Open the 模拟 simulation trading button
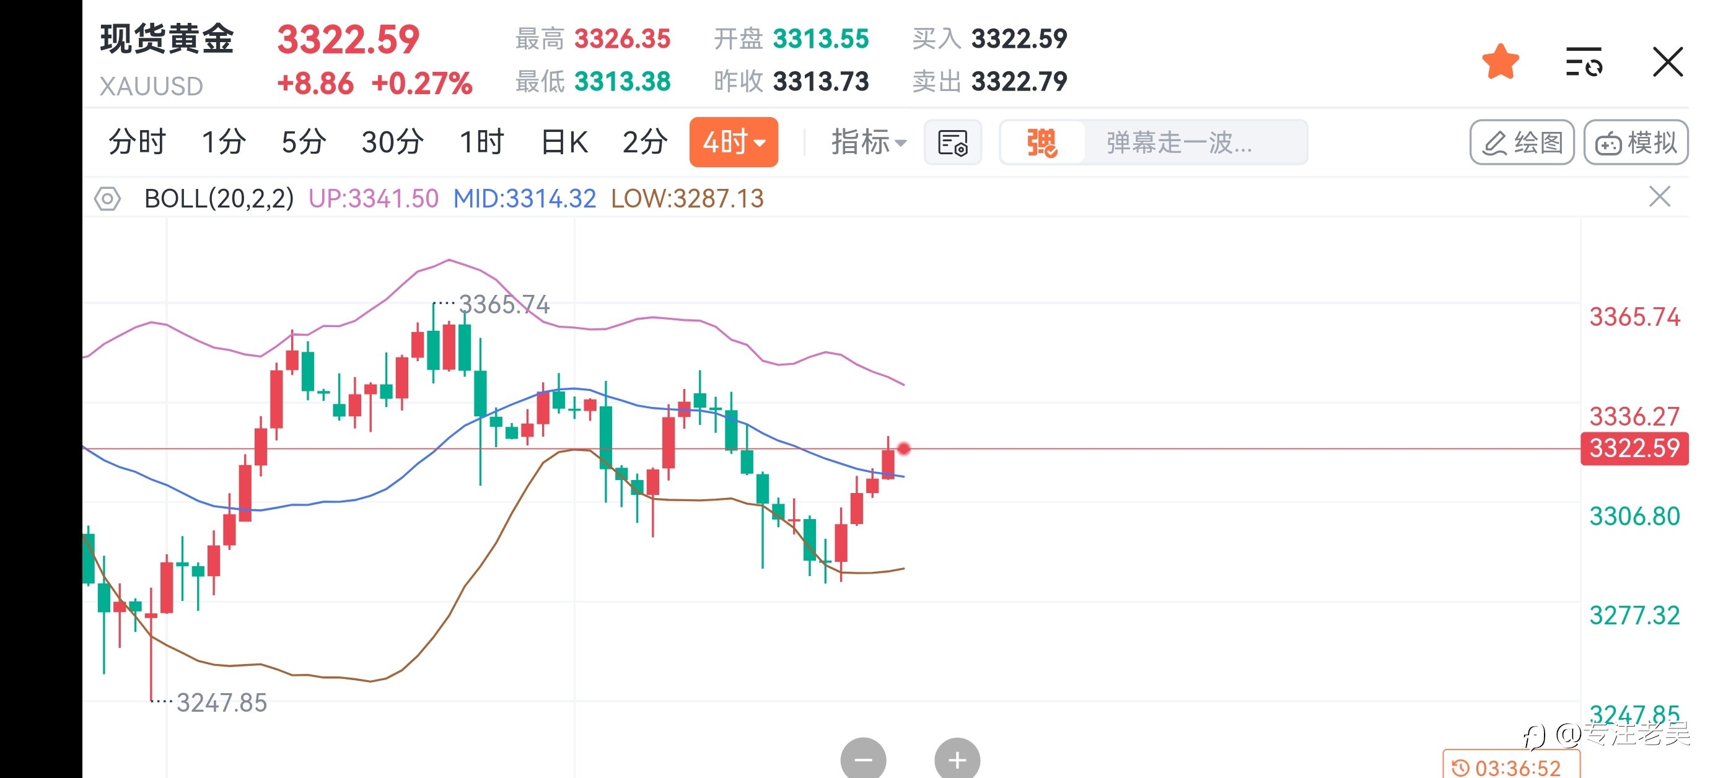Screen dimensions: 1710x778 click(x=1636, y=142)
